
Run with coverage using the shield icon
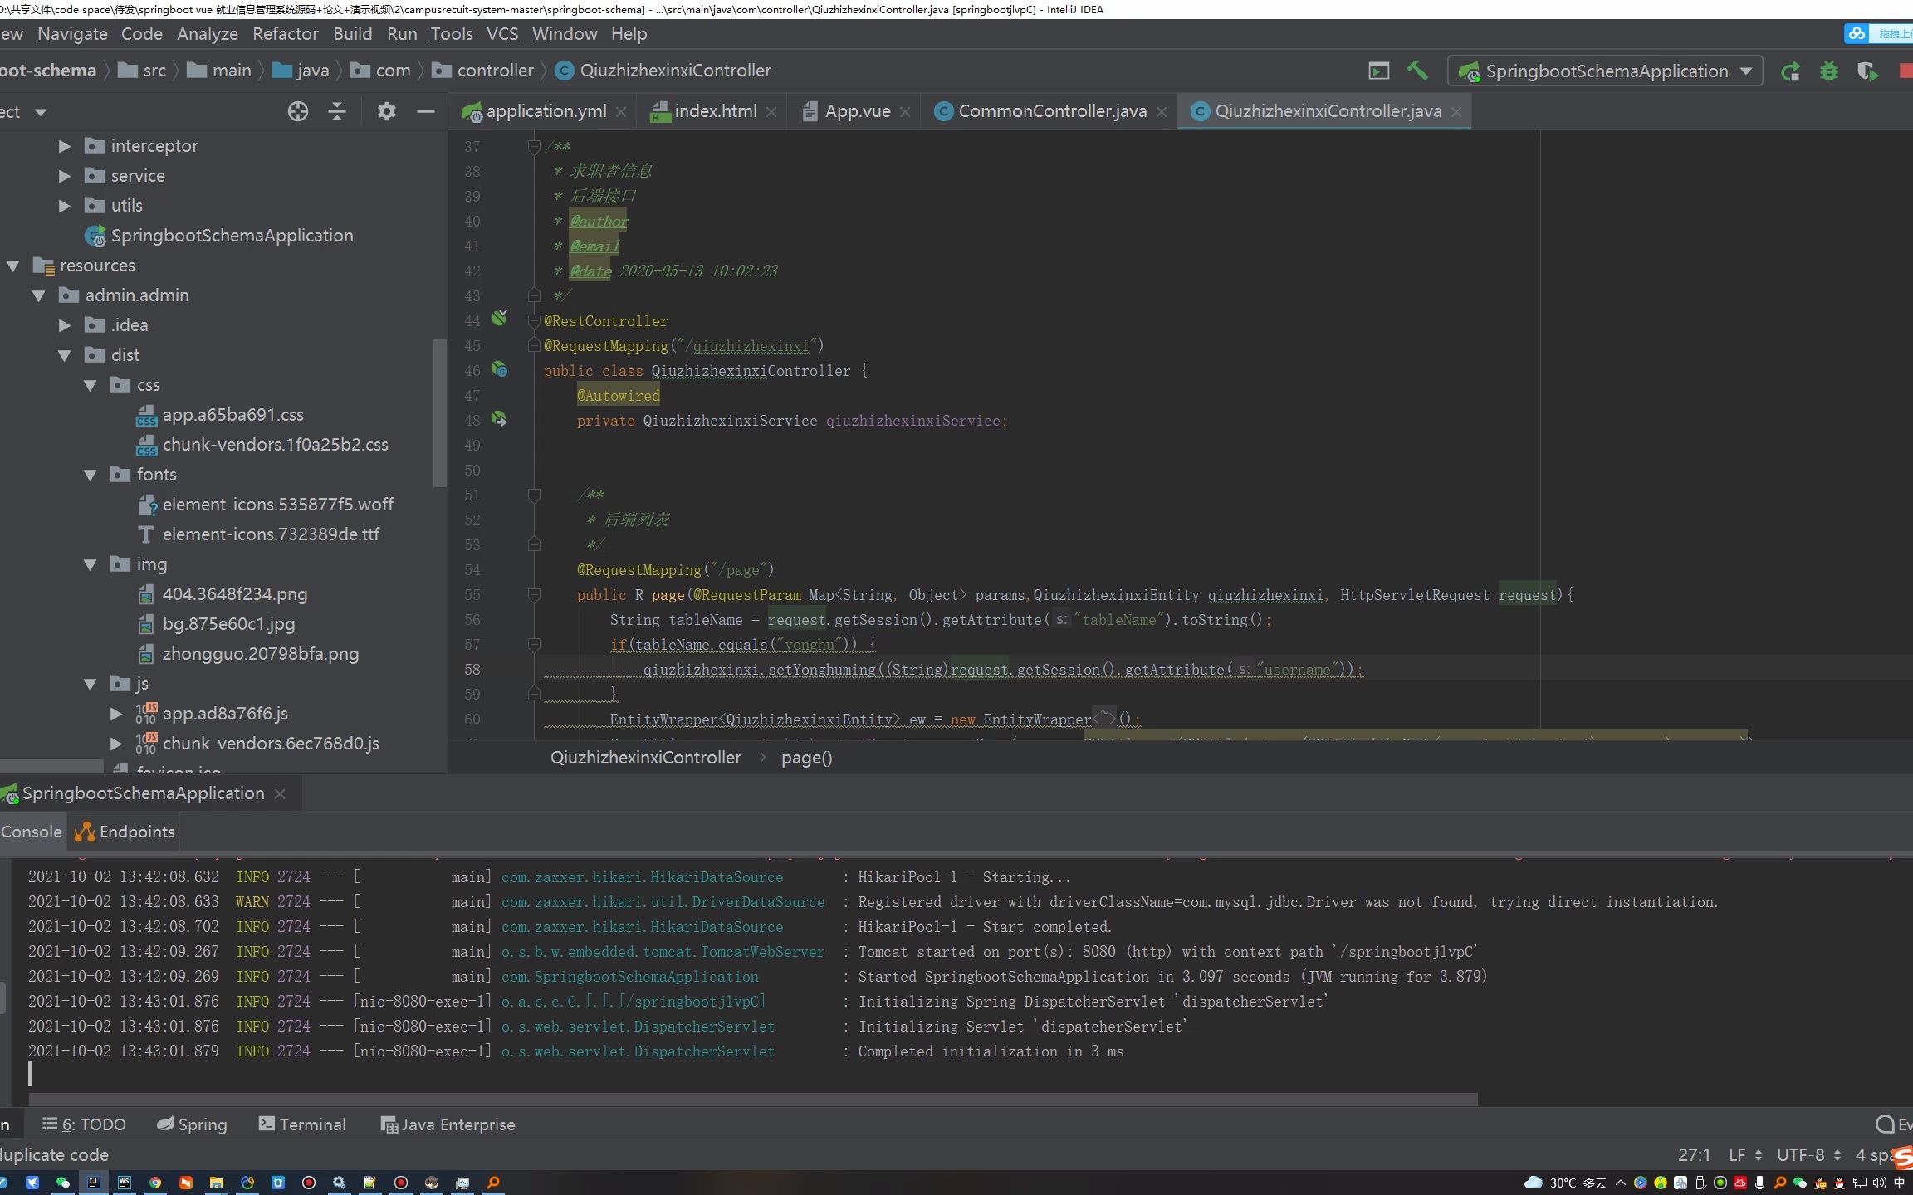coord(1867,71)
